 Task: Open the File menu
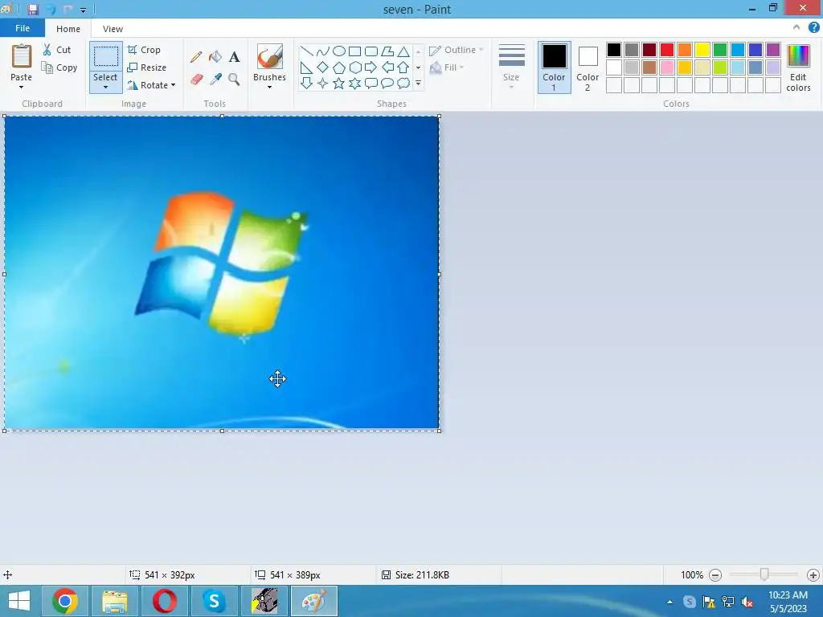point(22,28)
